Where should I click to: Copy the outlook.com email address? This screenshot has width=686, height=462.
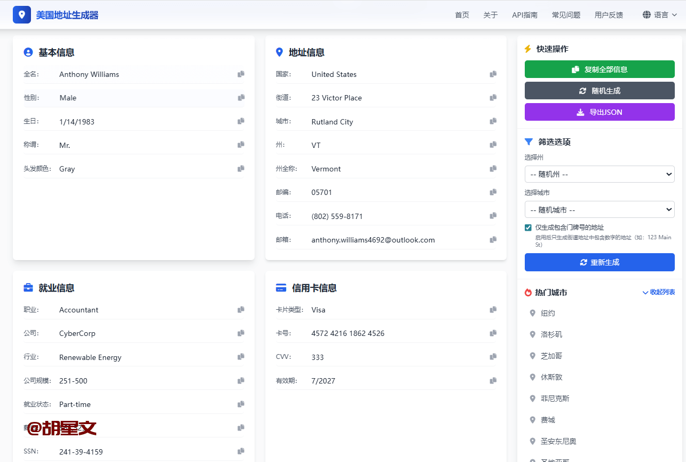pos(493,240)
